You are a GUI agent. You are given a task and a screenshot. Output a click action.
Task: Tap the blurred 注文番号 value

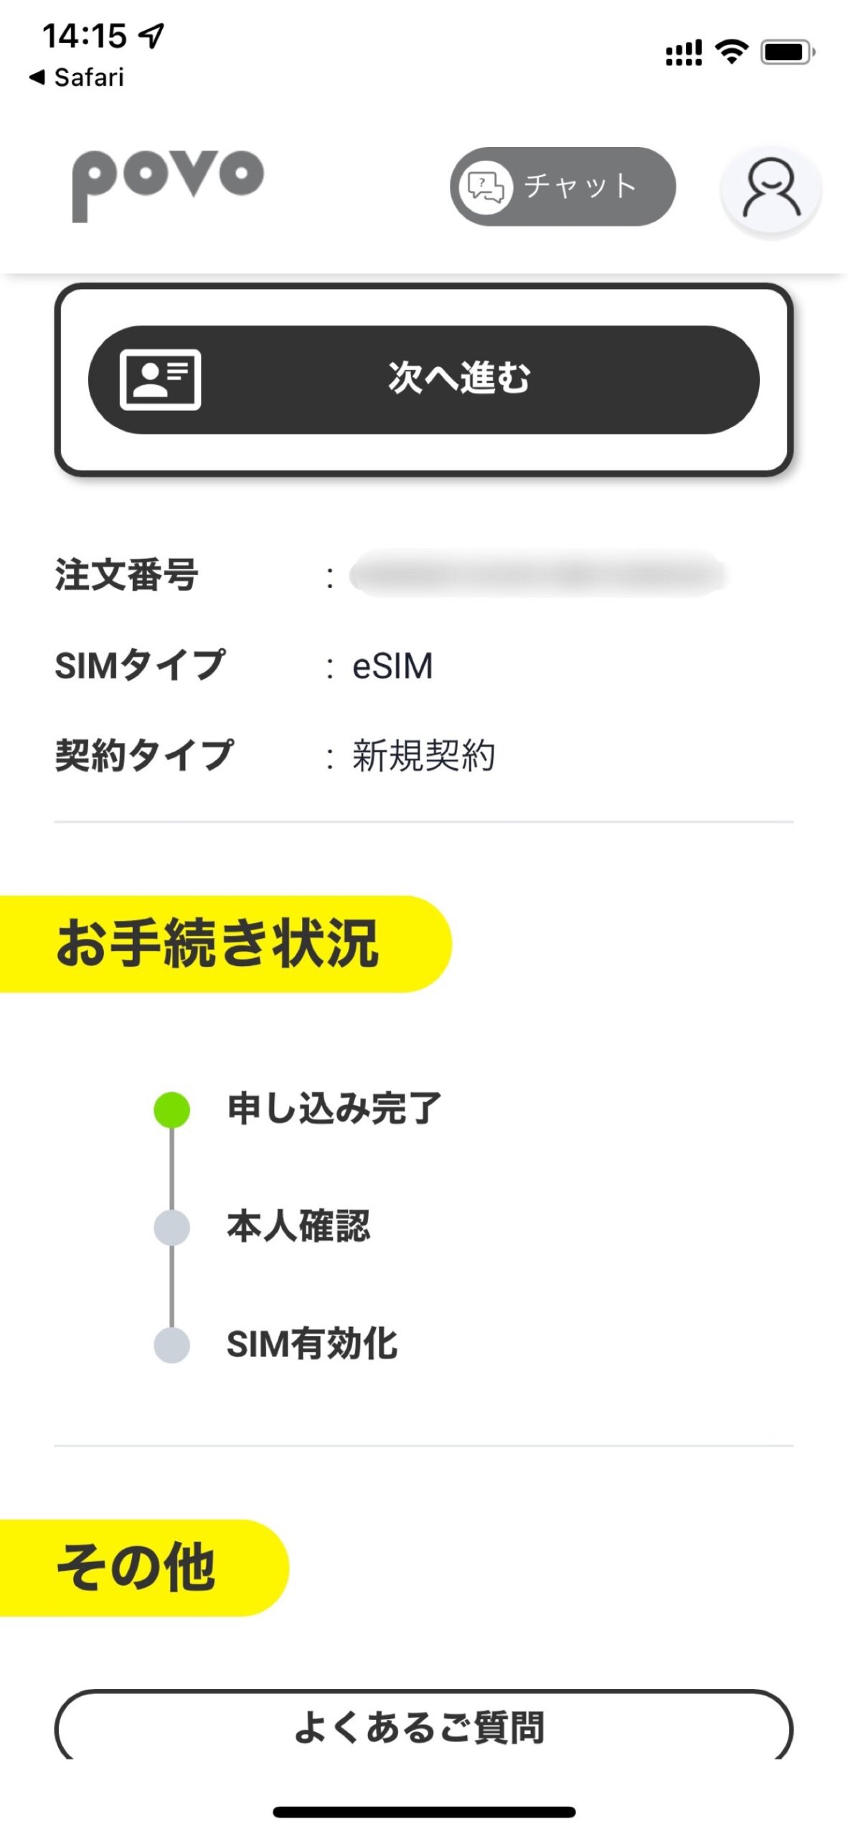540,574
